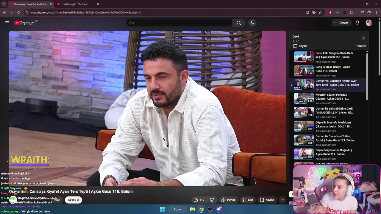Close the Enis Kirazoglu tab
This screenshot has width=381, height=214.
[x=98, y=4]
